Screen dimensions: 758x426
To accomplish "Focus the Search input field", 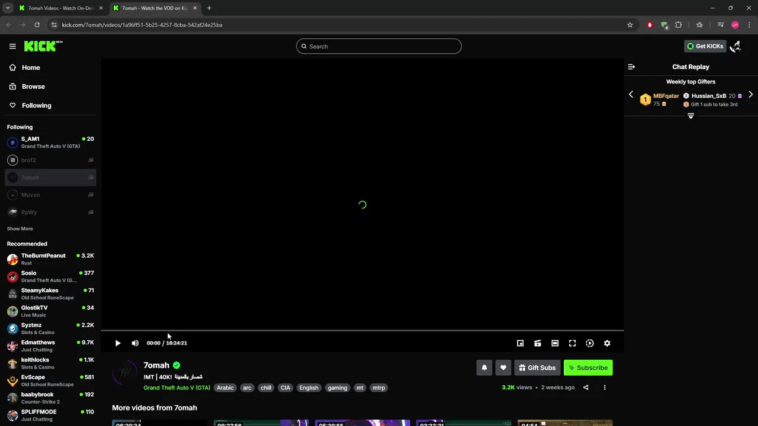I will click(379, 46).
